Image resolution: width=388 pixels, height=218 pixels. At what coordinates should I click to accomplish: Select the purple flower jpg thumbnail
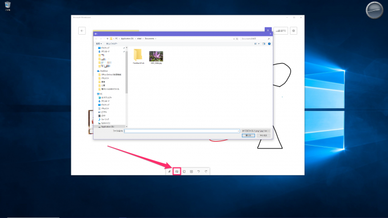pyautogui.click(x=156, y=56)
